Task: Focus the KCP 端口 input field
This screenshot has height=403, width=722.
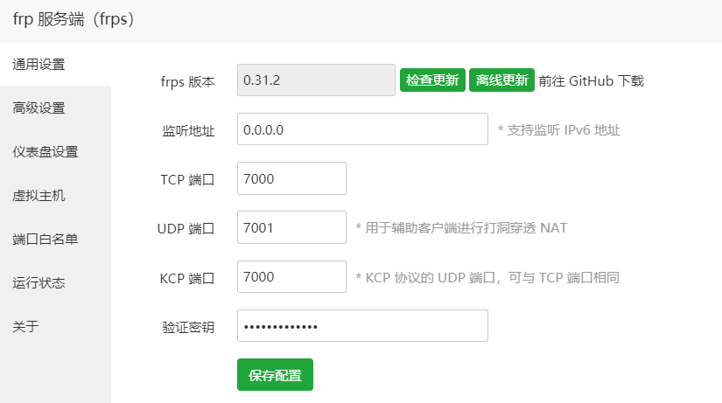Action: pyautogui.click(x=291, y=277)
